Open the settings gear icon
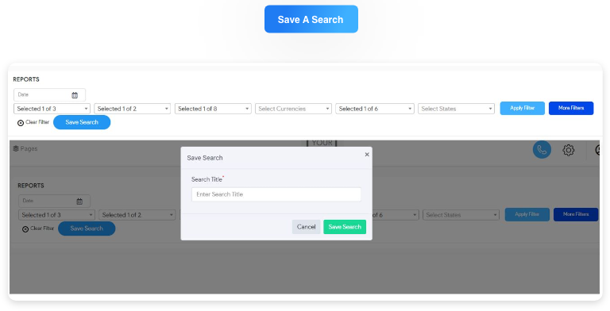610x311 pixels. click(569, 150)
